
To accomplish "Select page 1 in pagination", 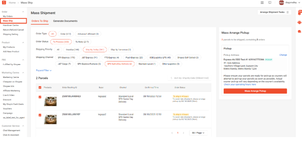I will pyautogui.click(x=178, y=133).
